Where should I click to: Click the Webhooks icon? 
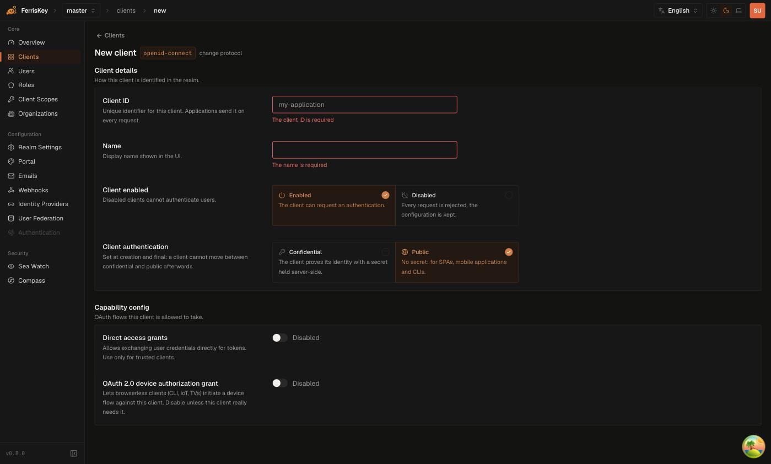(11, 190)
